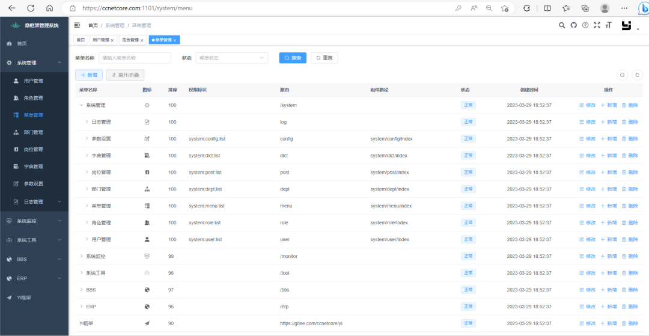
Task: Open the 菜单状态 dropdown
Action: [231, 58]
